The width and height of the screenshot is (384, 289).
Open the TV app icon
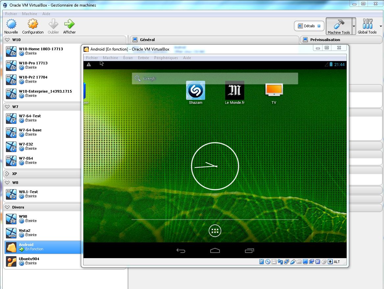click(274, 90)
